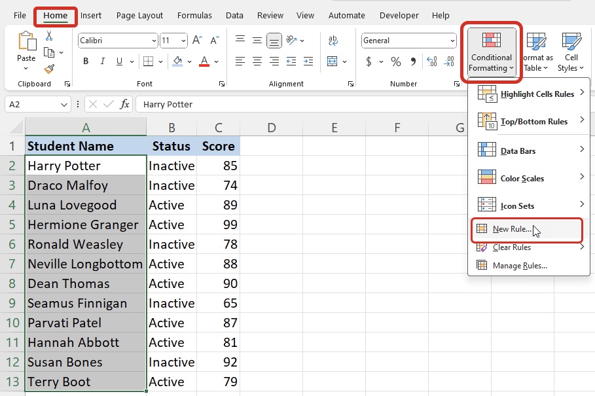Click Decrease Decimal icon
The image size is (595, 396).
(449, 62)
